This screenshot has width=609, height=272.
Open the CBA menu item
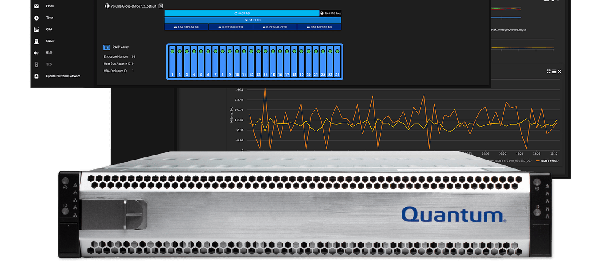point(49,30)
